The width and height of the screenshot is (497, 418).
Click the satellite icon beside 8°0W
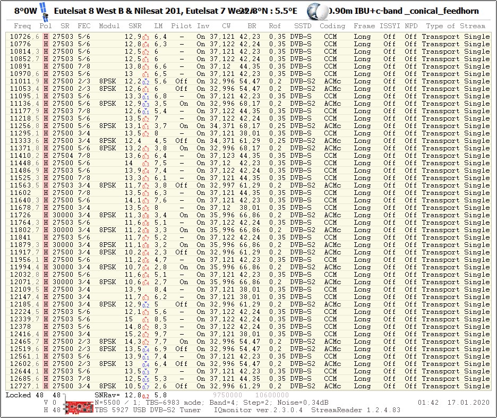pos(45,11)
